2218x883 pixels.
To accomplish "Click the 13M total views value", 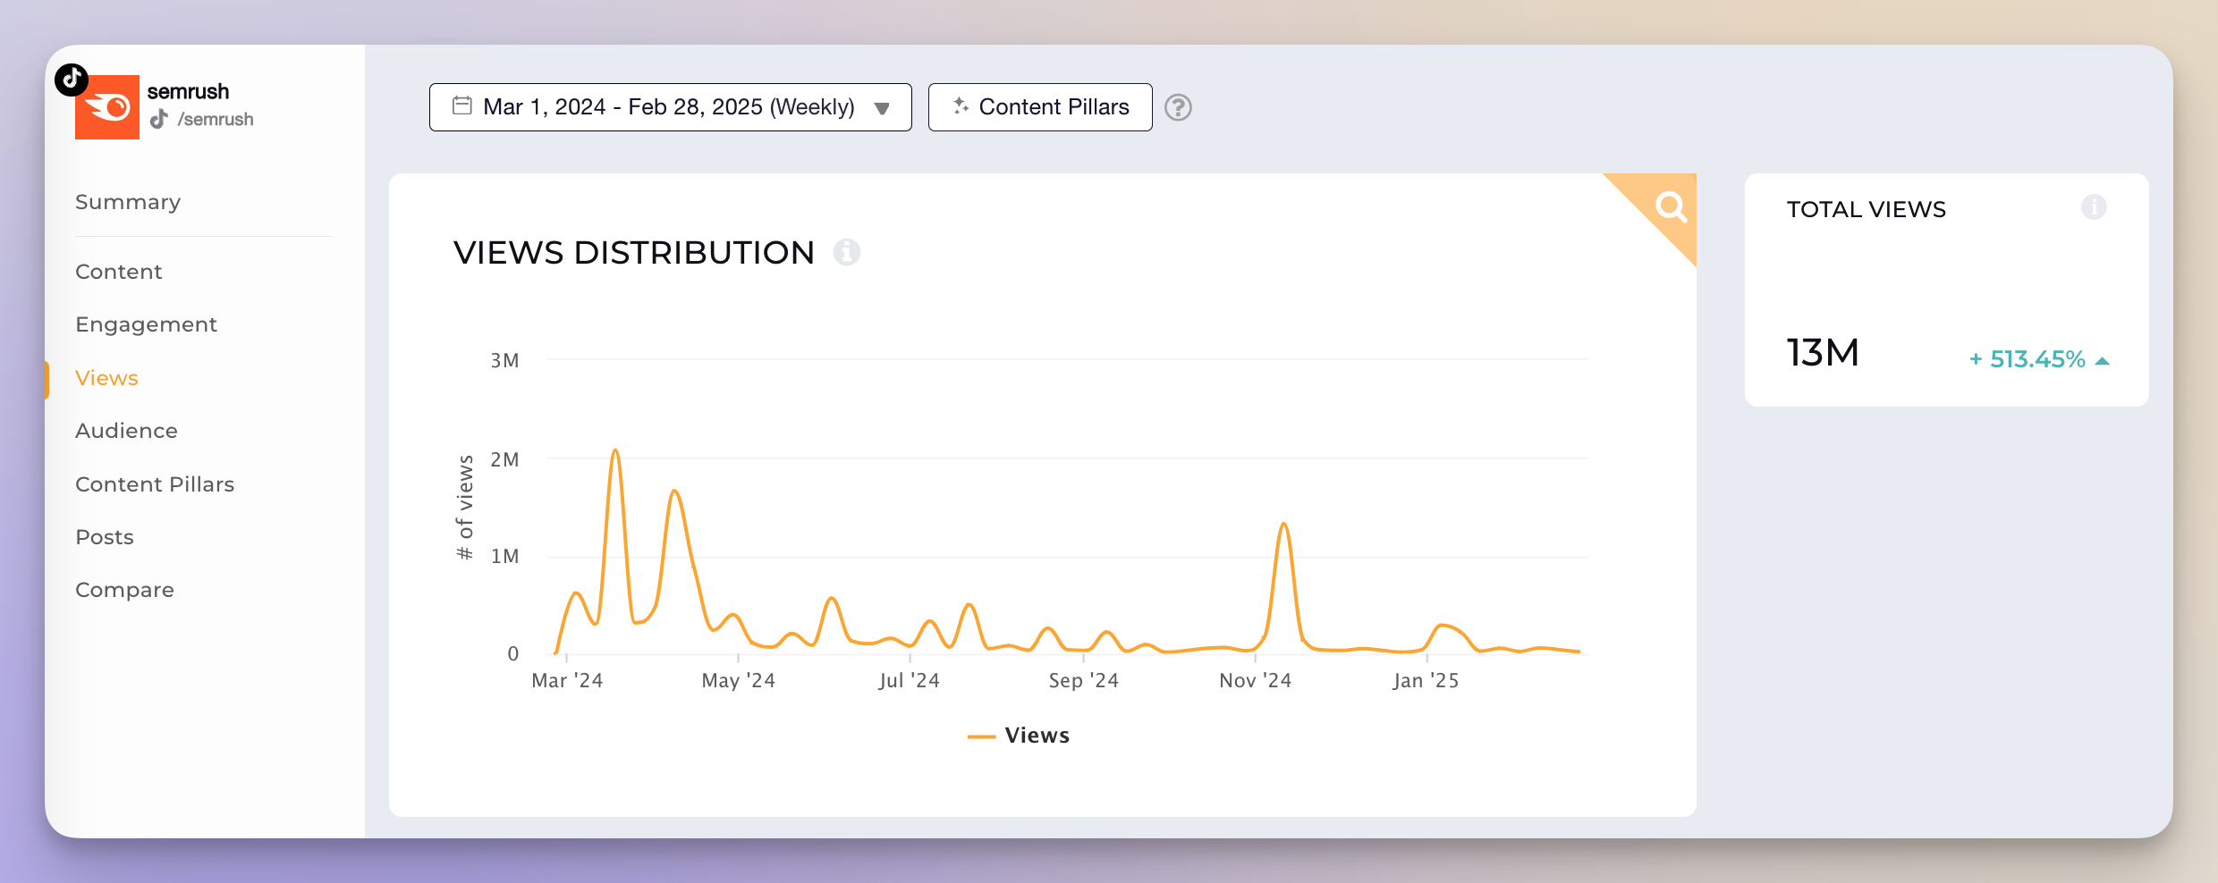I will [1823, 353].
